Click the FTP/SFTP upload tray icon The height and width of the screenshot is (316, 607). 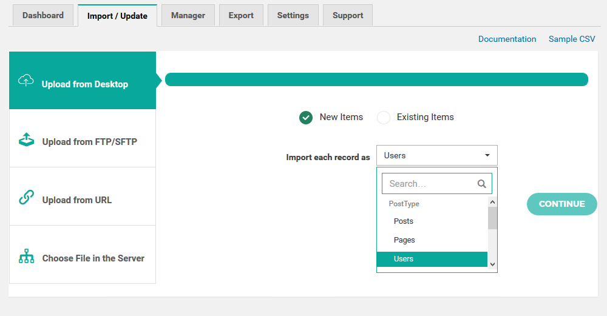point(26,140)
